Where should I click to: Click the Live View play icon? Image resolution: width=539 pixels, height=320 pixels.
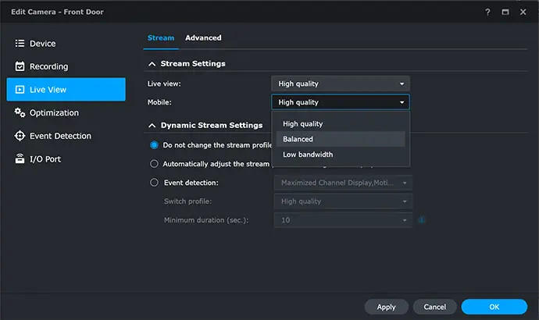pos(20,90)
